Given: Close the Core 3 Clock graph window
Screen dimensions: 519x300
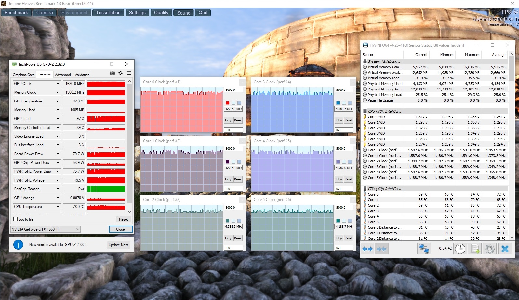Looking at the screenshot, I should pos(353,82).
